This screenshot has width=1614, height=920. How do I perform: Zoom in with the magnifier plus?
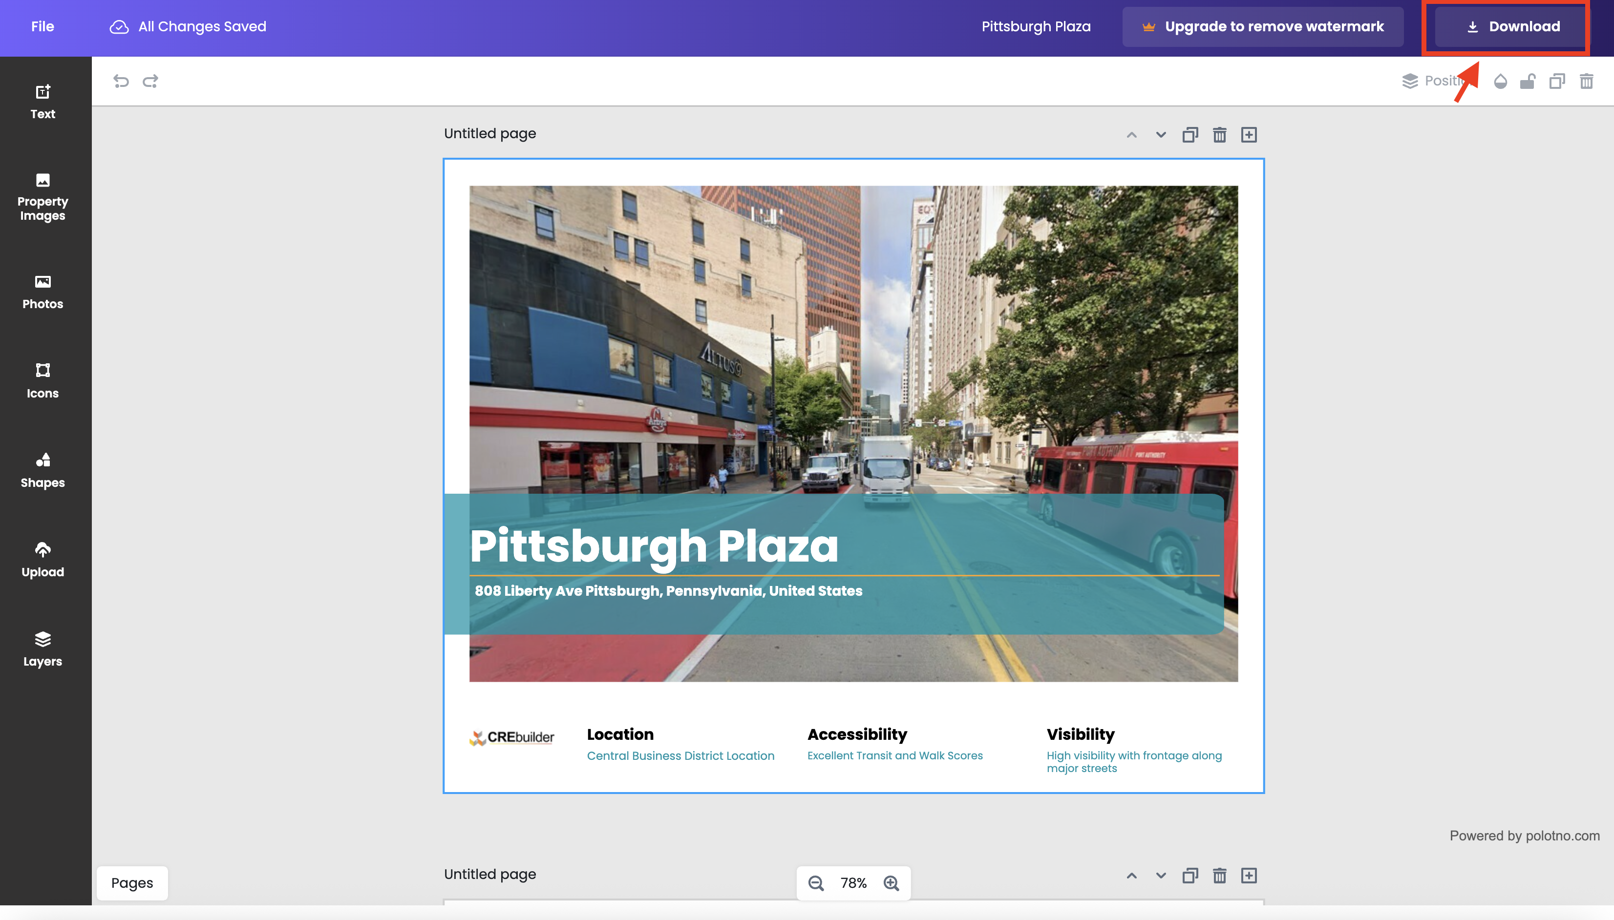coord(891,883)
